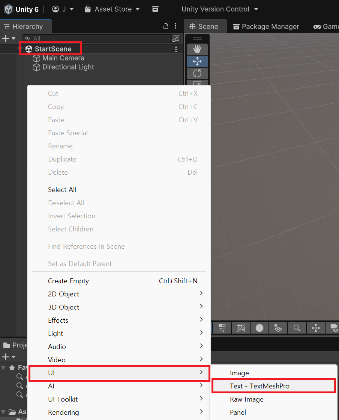Open the tool settings sliders overlay icon
Image resolution: width=339 pixels, height=420 pixels.
click(222, 328)
